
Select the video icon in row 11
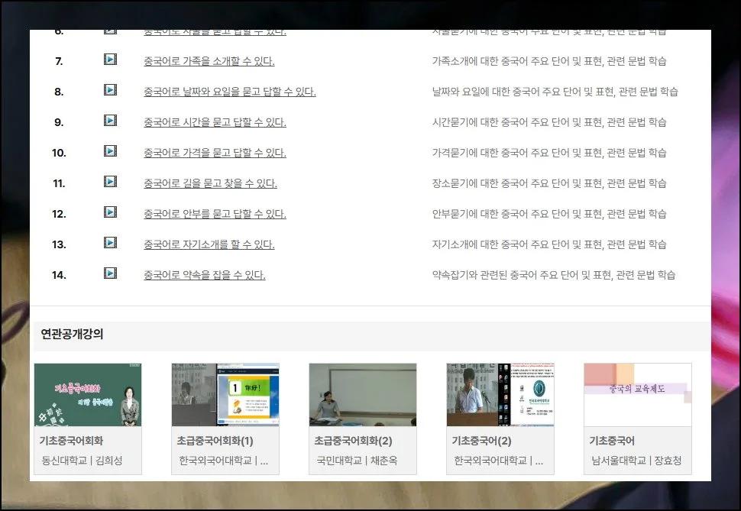point(110,182)
